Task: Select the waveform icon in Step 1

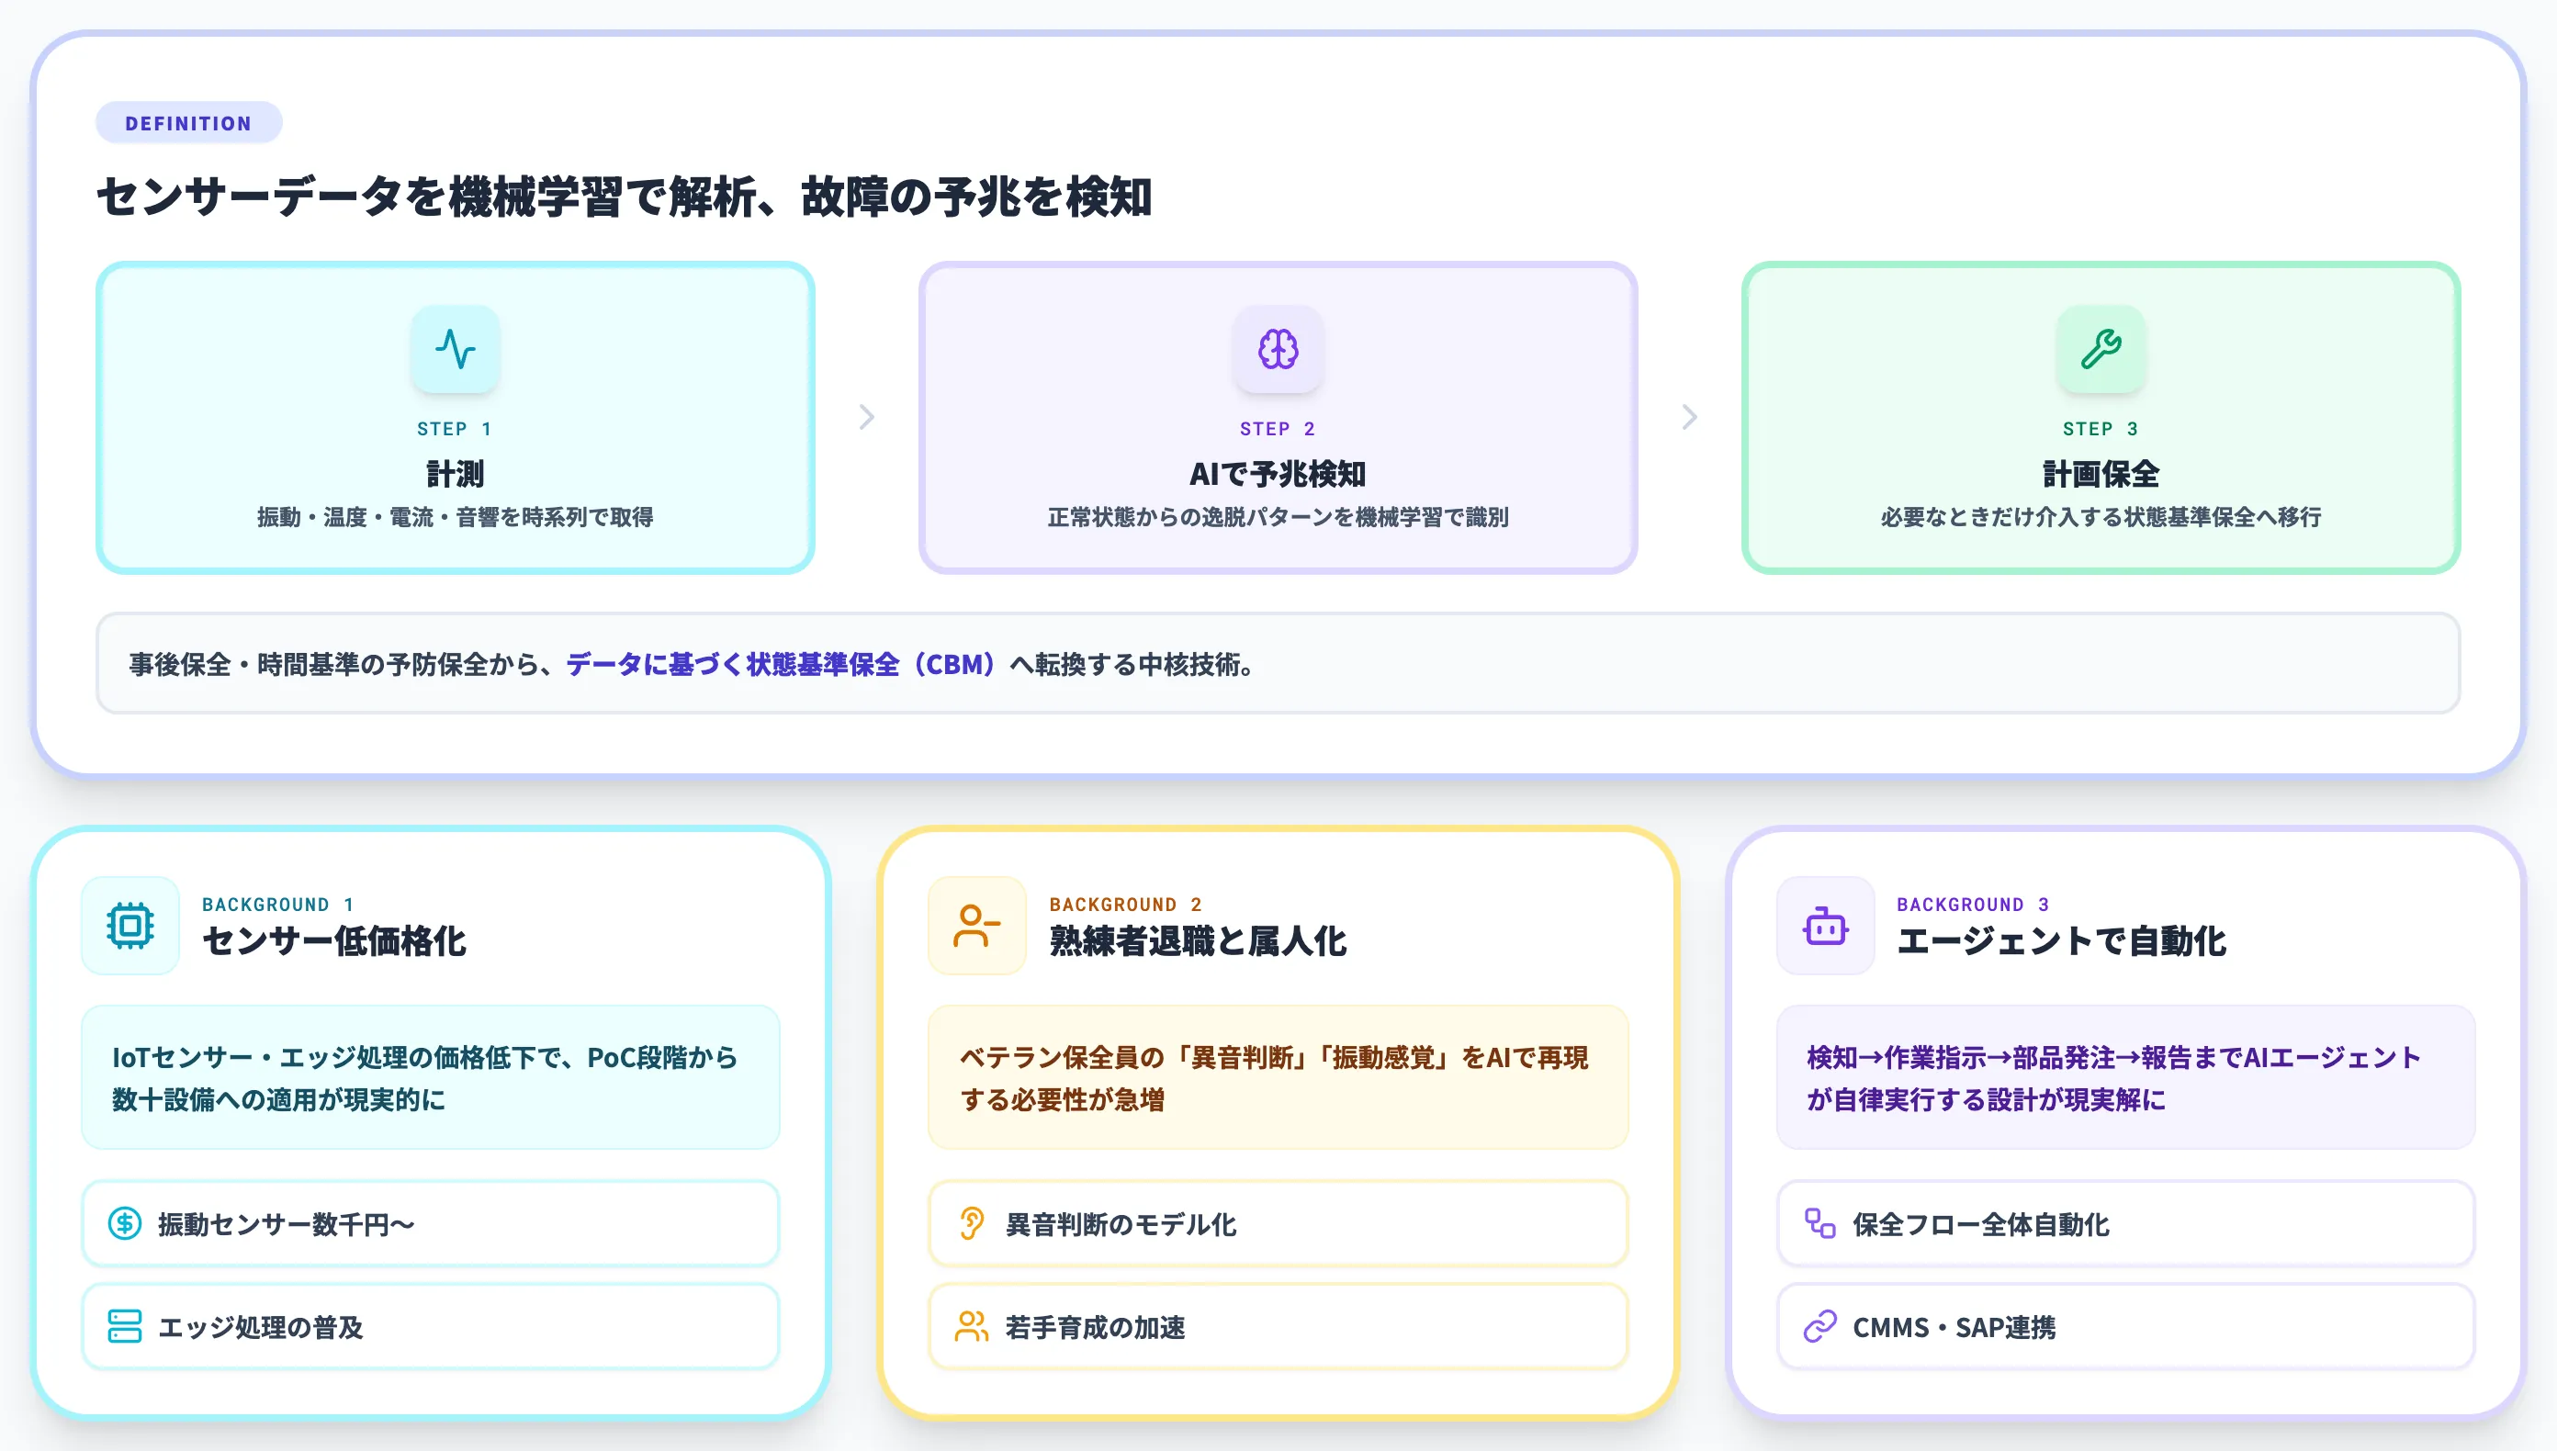Action: point(455,349)
